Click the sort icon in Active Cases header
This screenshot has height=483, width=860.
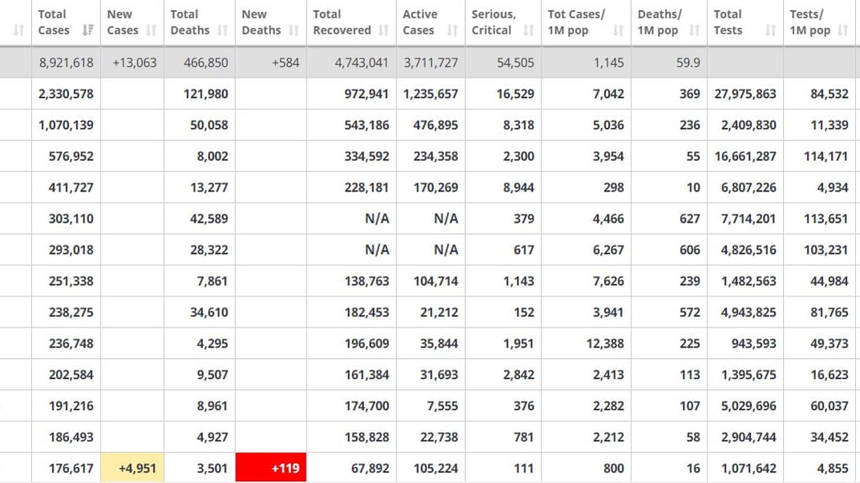[x=452, y=30]
